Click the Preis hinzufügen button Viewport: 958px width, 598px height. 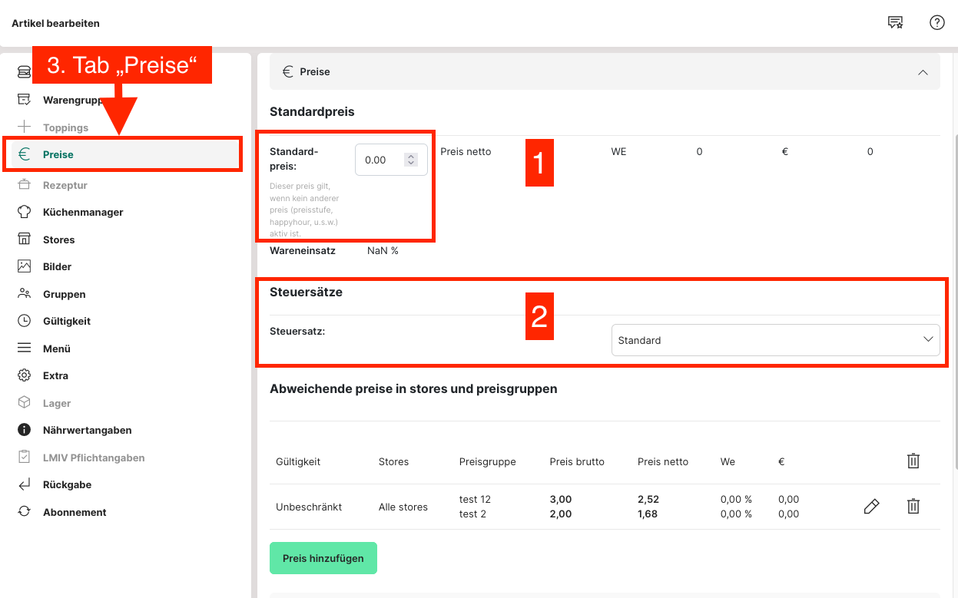point(323,558)
